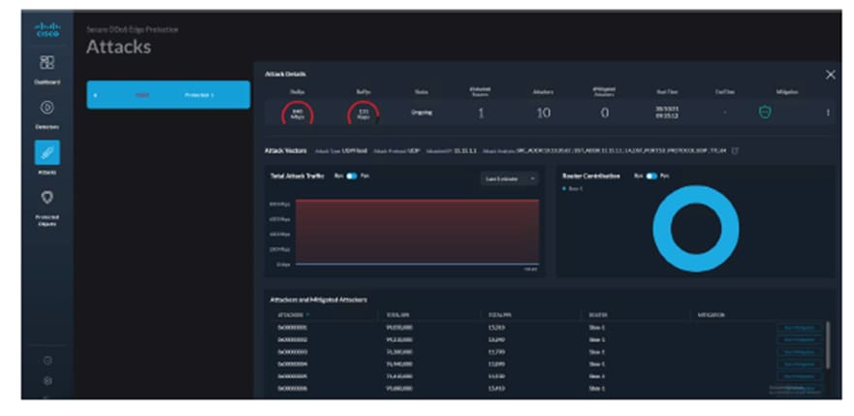854x416 pixels.
Task: Click mitigation button for third attacker row
Action: click(799, 352)
